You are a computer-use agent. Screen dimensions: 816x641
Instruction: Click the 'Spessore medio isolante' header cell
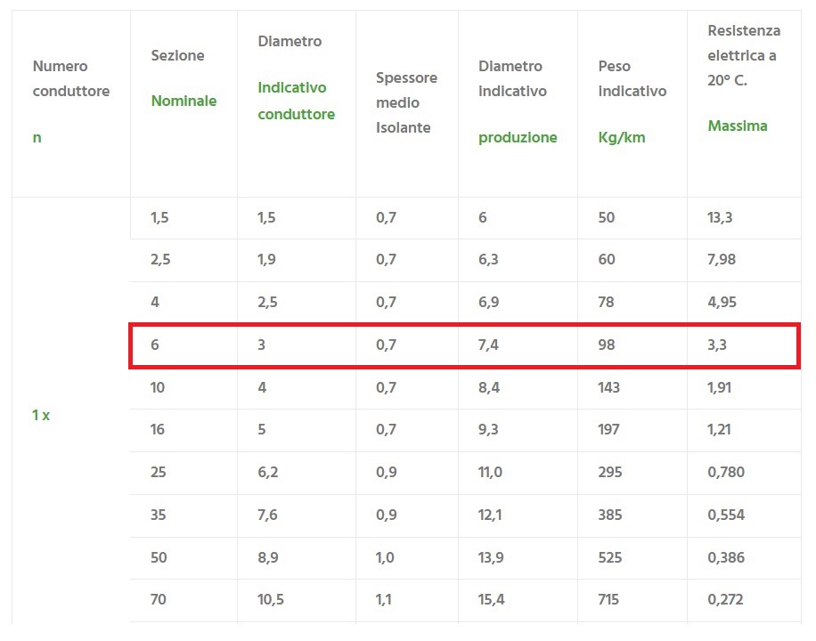(406, 102)
